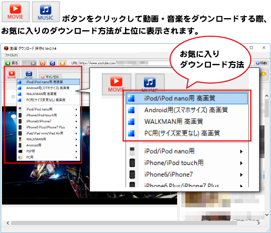This screenshot has height=233, width=271.
Task: Click the MUSIC download button in the toolbar
Action: tap(29, 74)
